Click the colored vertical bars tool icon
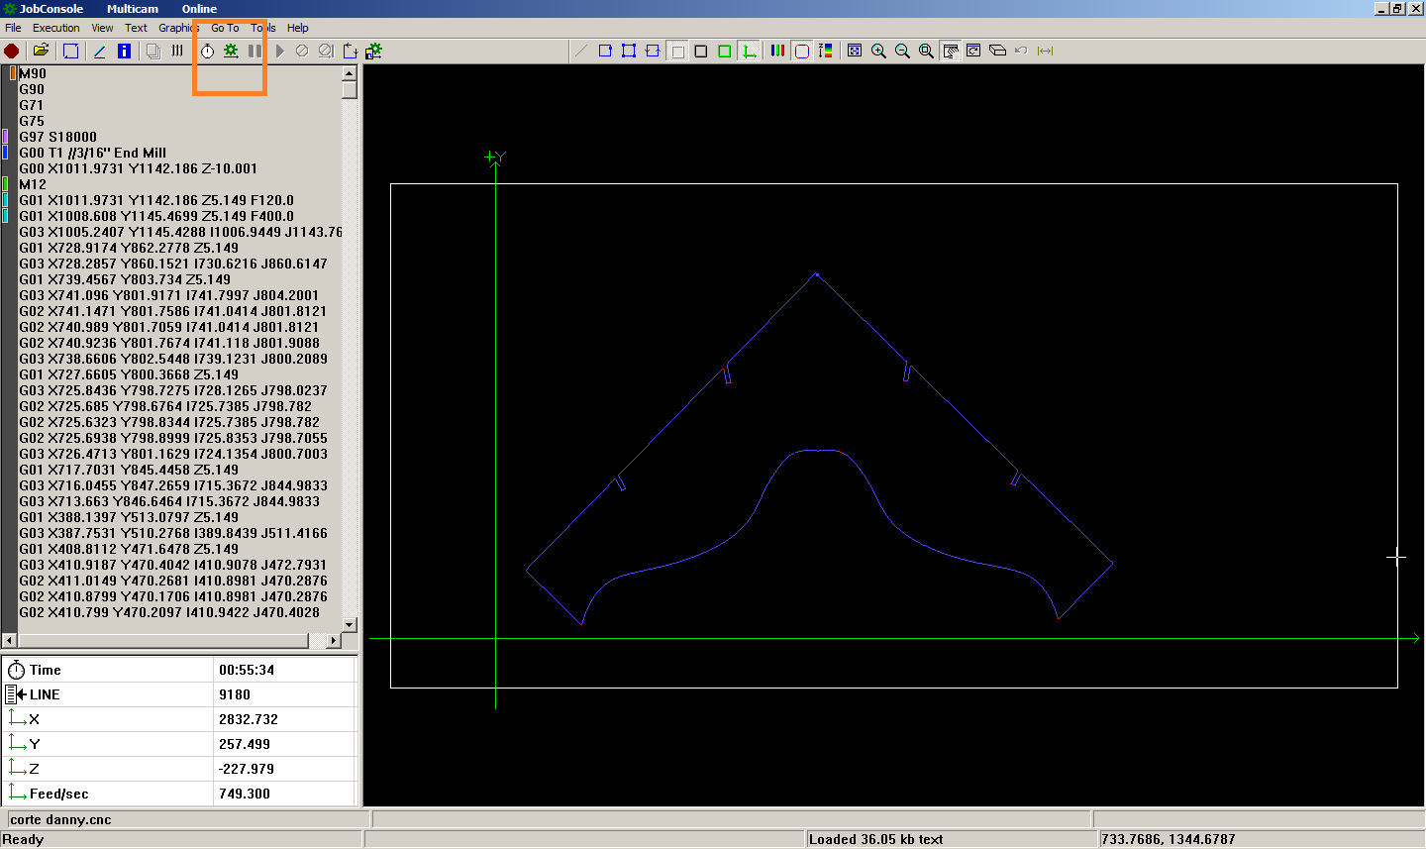Screen dimensions: 1426x849 (777, 51)
